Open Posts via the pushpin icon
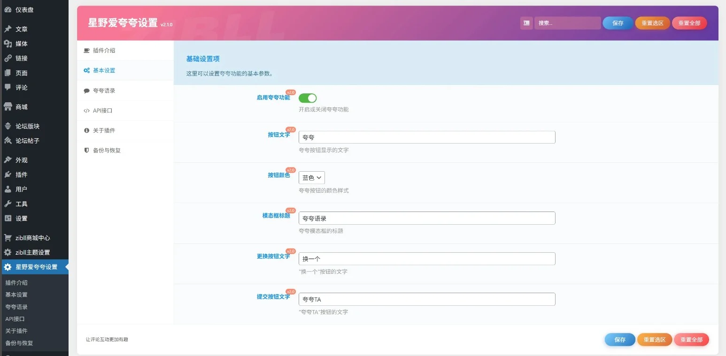 pyautogui.click(x=8, y=29)
